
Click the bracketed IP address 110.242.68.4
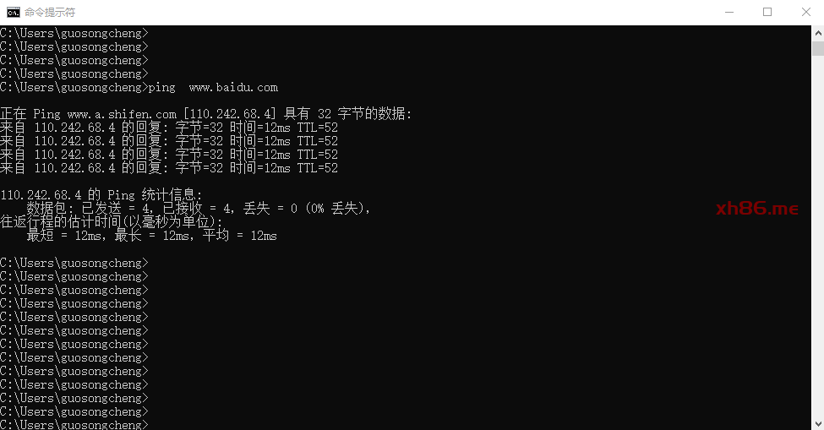232,114
